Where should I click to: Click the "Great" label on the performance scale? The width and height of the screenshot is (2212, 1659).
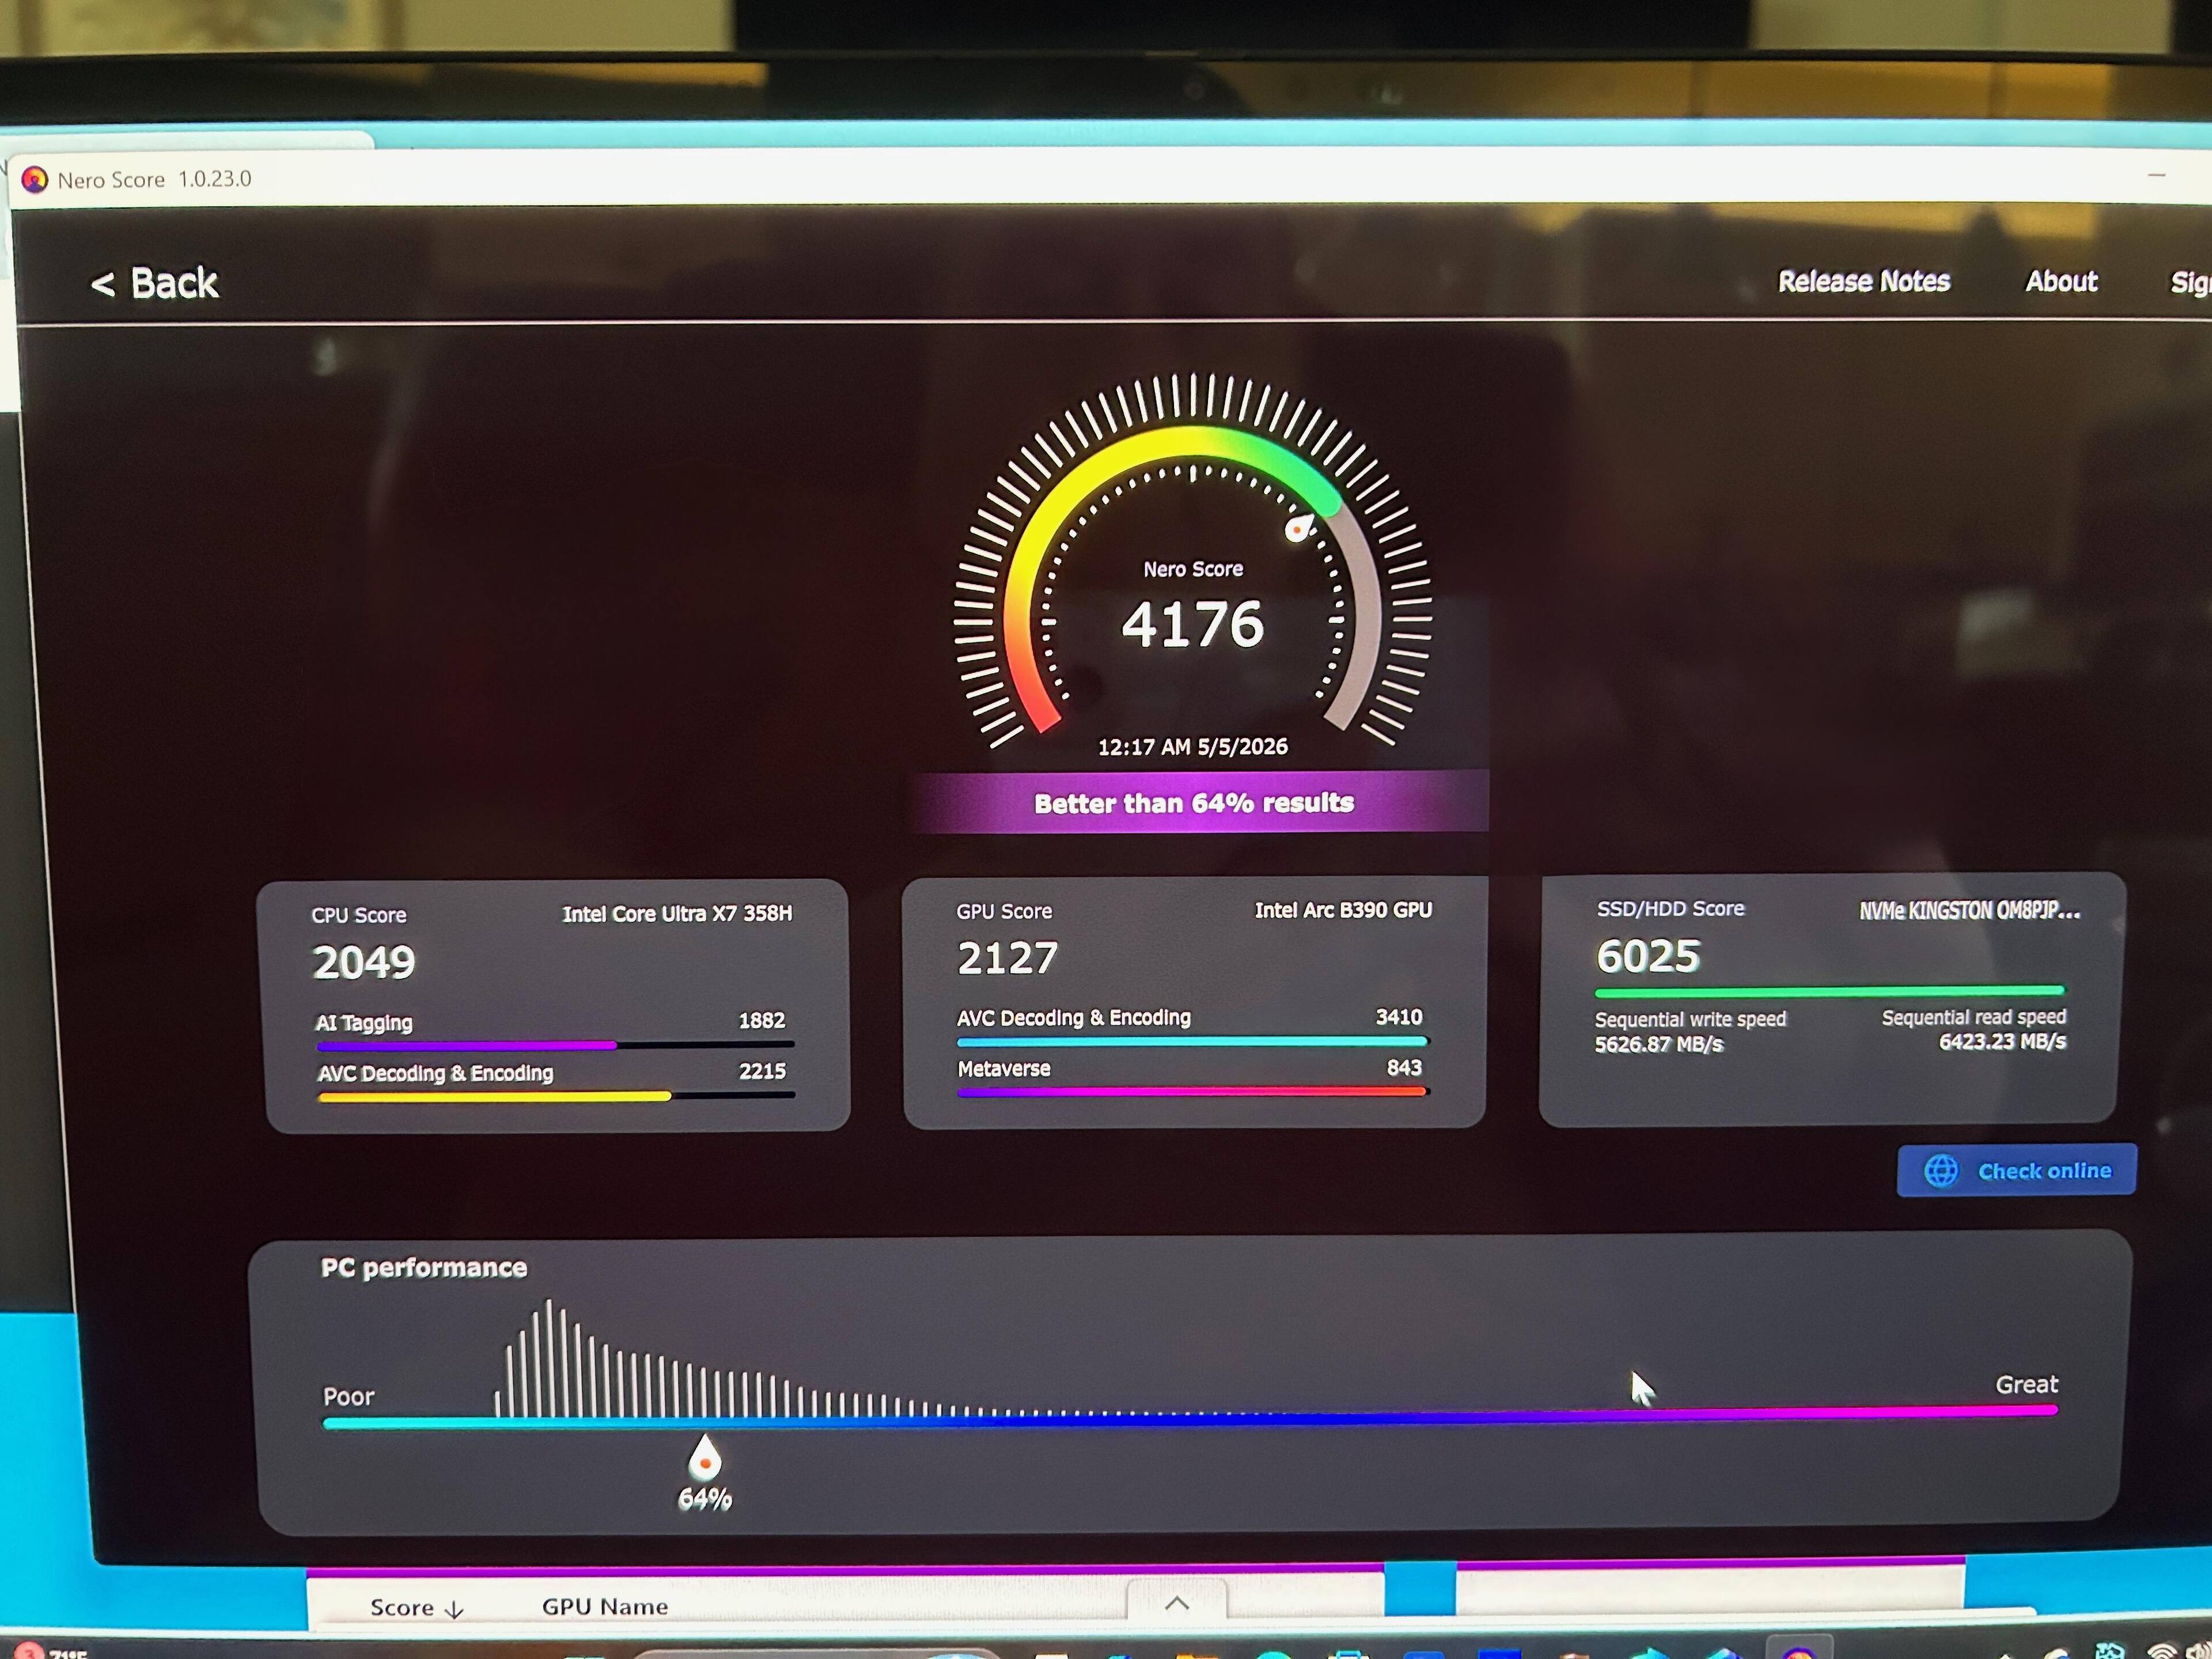pos(2026,1384)
